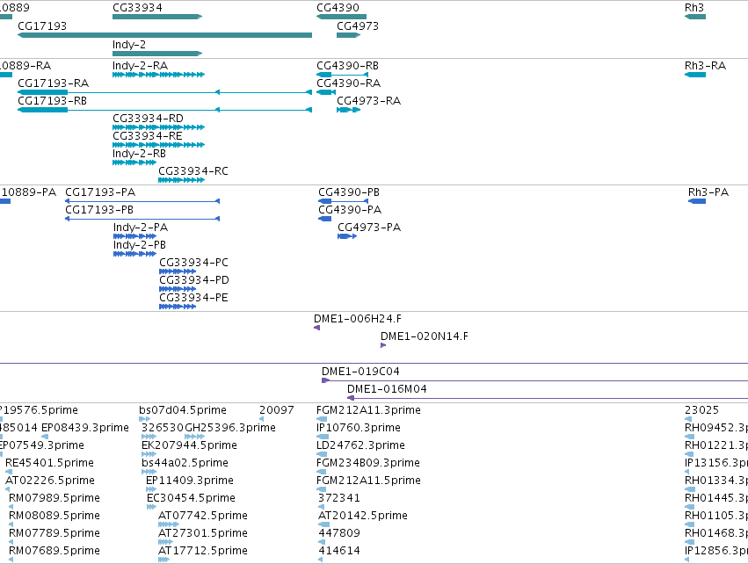Image resolution: width=748 pixels, height=564 pixels.
Task: Click transcript Indy-2-RB
Action: [x=134, y=163]
